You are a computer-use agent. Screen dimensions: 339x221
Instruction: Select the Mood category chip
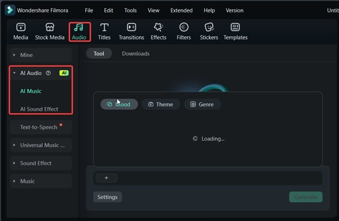coord(119,105)
